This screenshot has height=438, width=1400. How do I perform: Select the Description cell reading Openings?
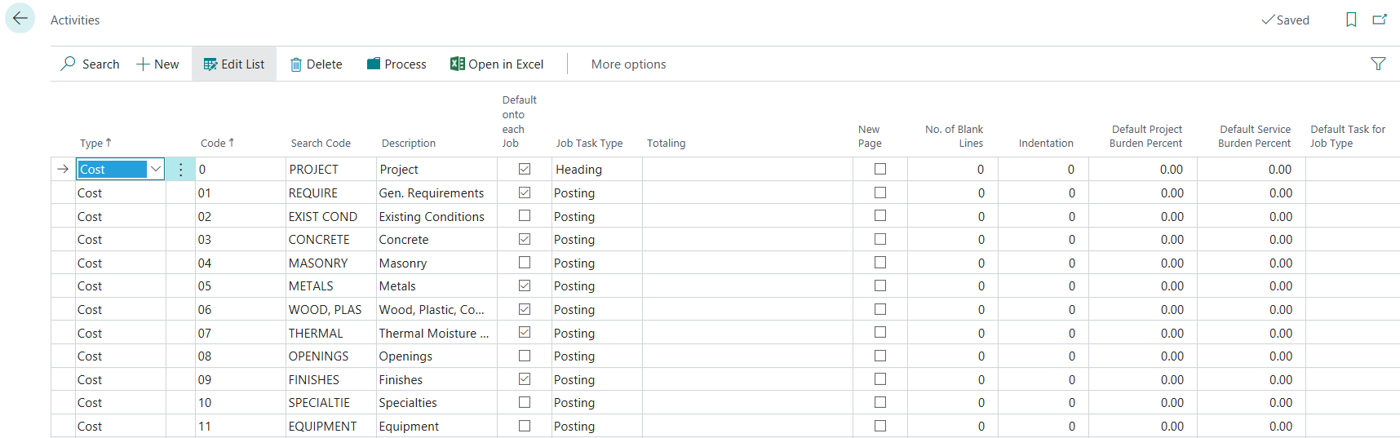tap(405, 356)
